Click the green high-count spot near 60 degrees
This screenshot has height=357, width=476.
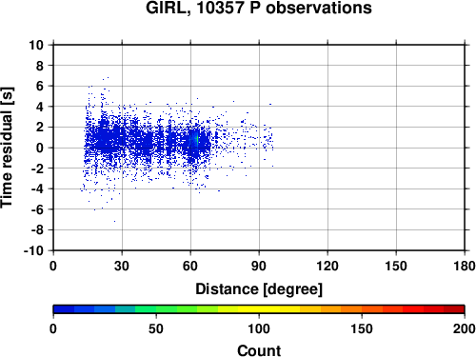[x=197, y=140]
